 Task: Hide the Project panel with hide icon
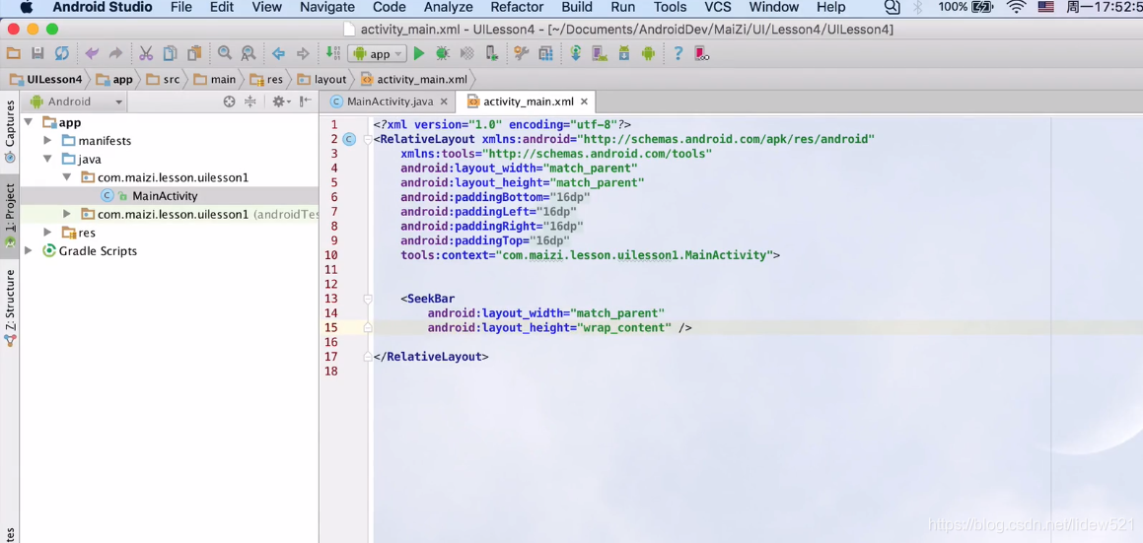point(306,102)
